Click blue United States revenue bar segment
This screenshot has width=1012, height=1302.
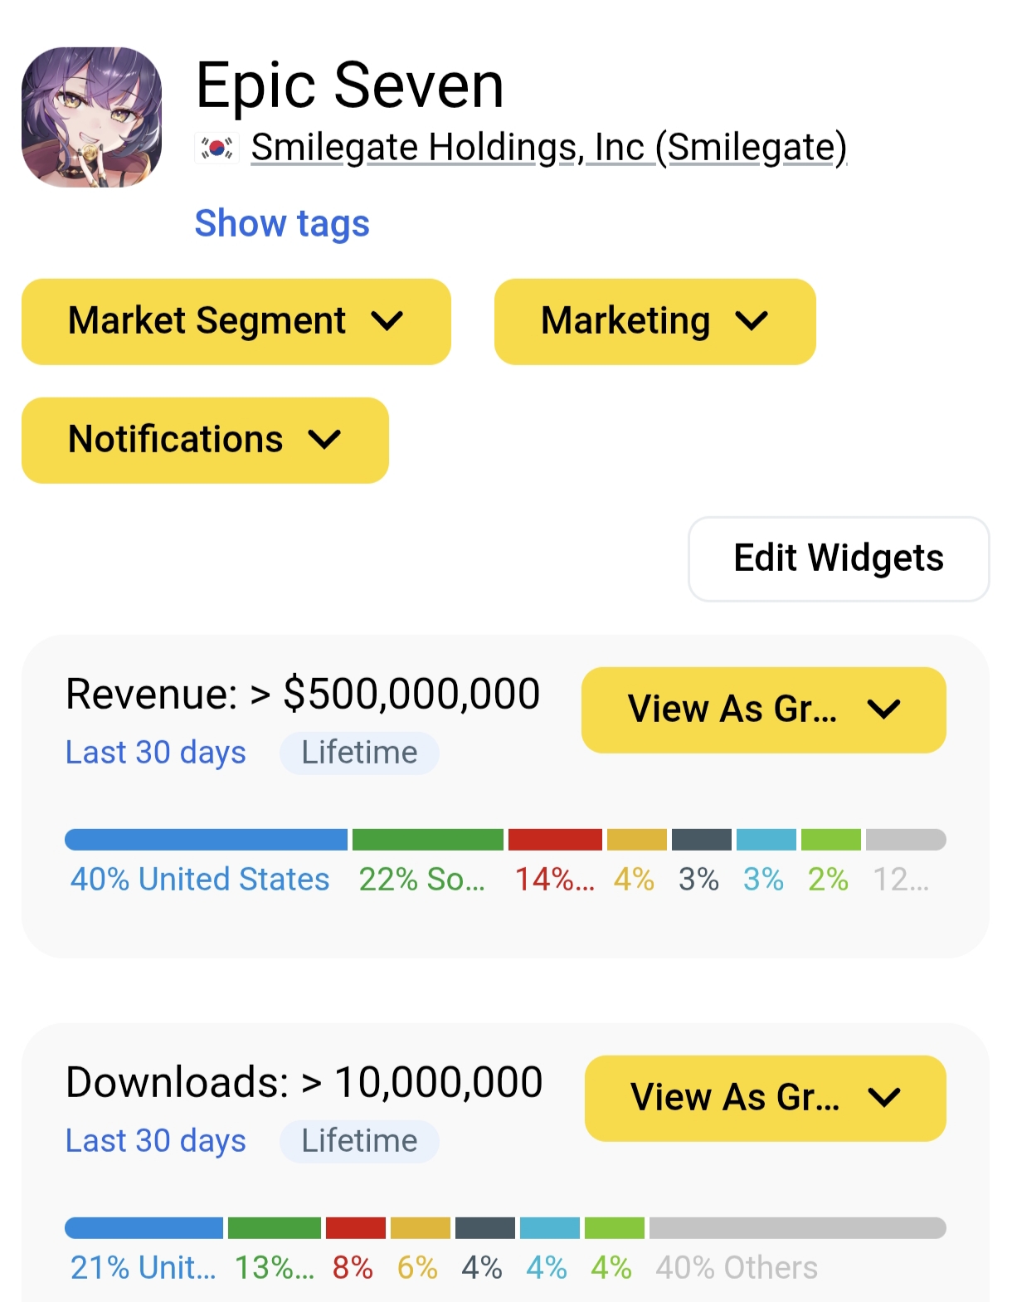click(206, 840)
